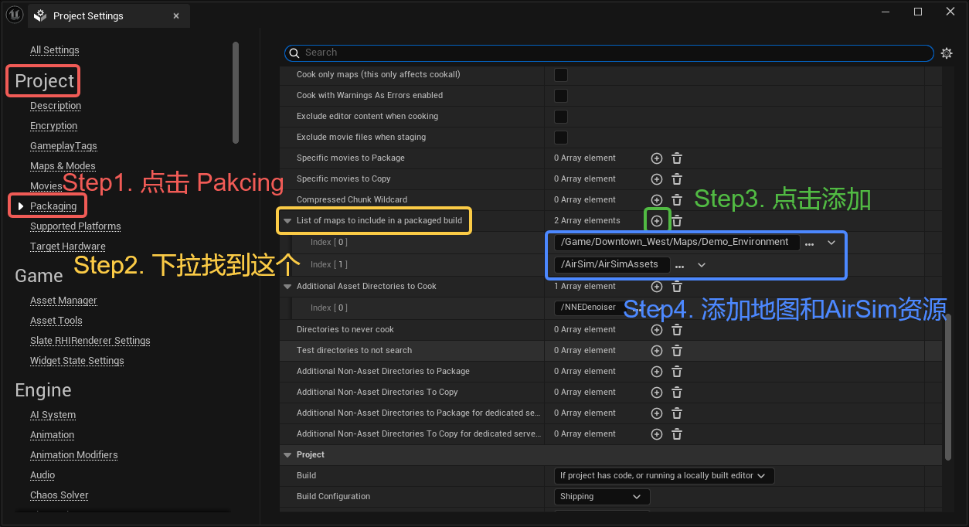The height and width of the screenshot is (527, 969).
Task: Enable Cook only maps checkbox
Action: click(561, 75)
